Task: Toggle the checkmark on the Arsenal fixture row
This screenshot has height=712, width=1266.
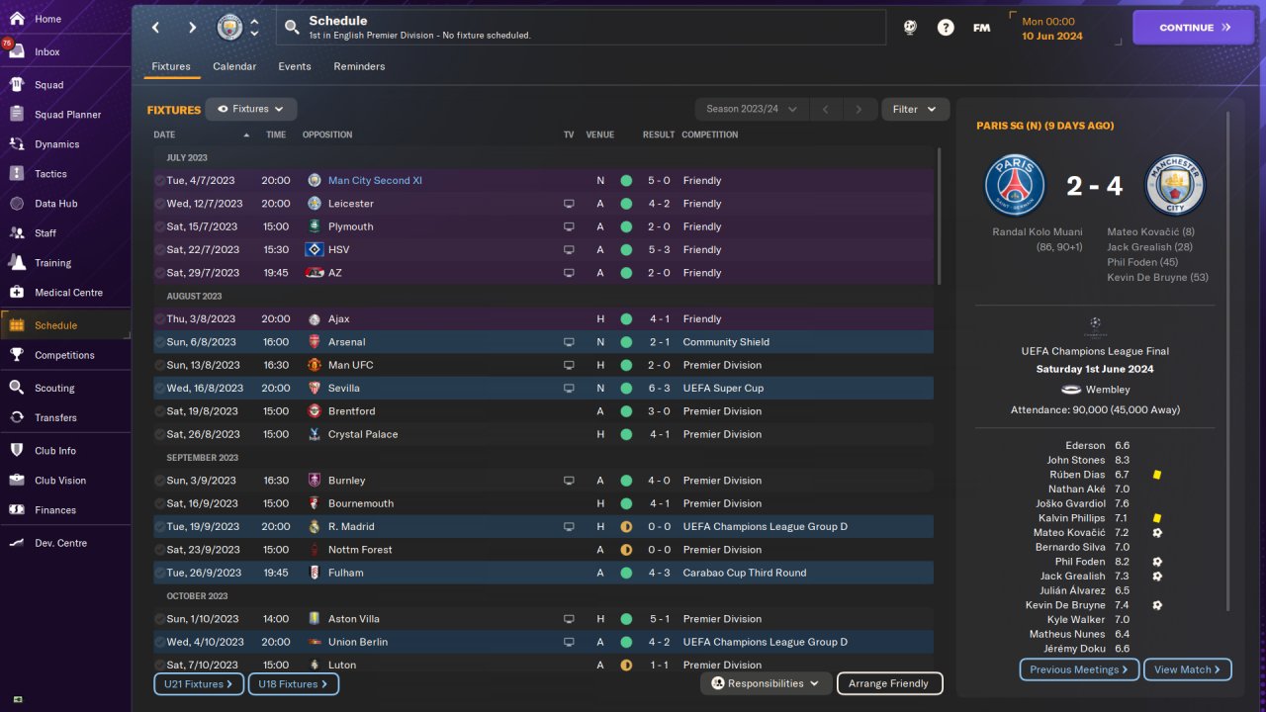Action: [160, 342]
